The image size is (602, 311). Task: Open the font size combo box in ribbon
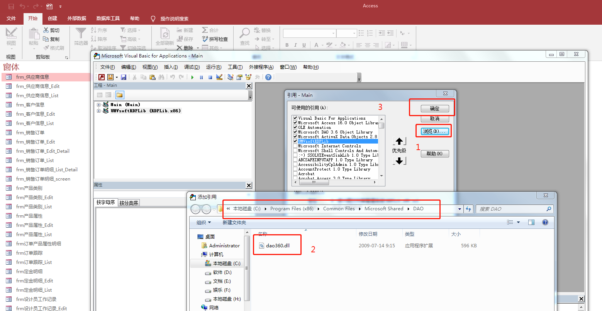pyautogui.click(x=346, y=34)
